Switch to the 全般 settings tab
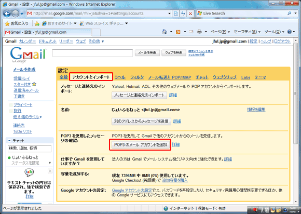This screenshot has width=301, height=214. tap(63, 77)
